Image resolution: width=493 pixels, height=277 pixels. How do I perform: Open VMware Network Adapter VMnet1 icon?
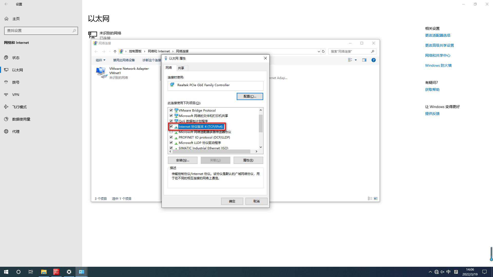[101, 73]
